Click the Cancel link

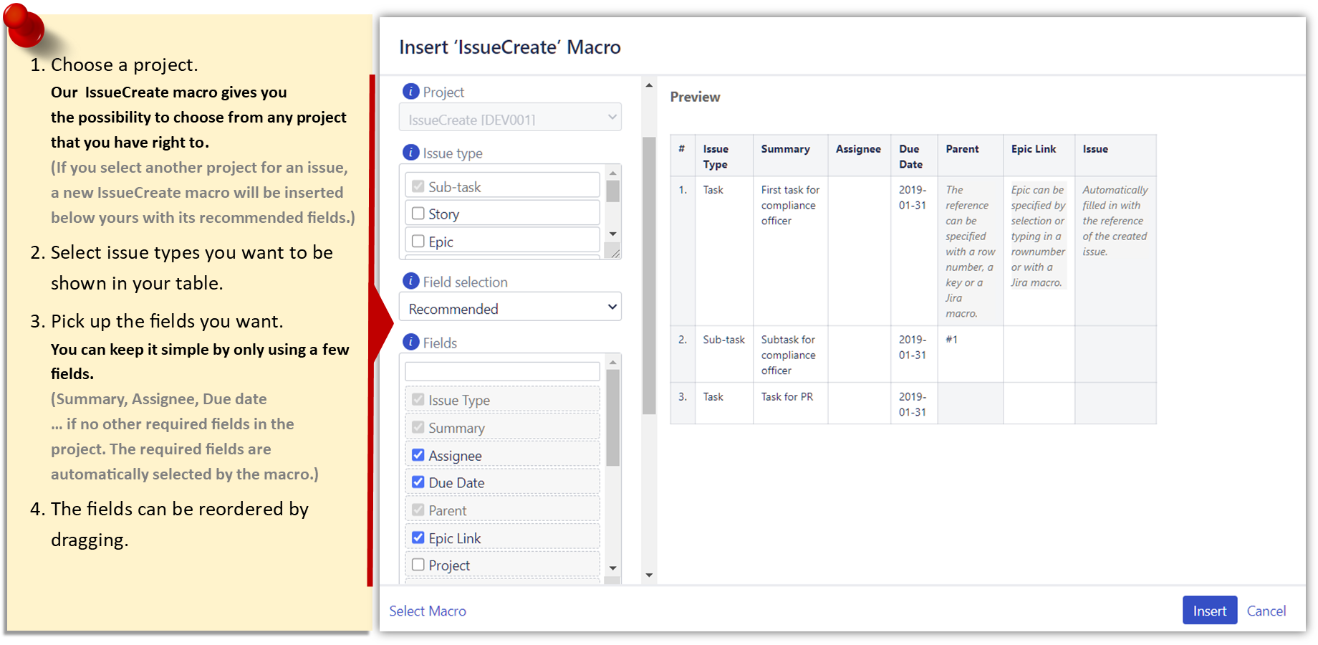pyautogui.click(x=1266, y=611)
